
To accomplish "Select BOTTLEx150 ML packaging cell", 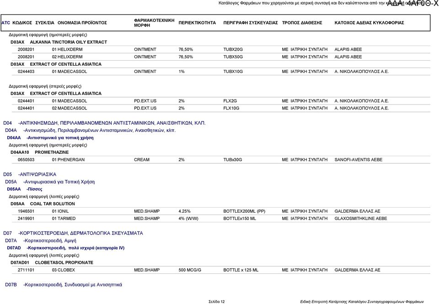I will [240, 219].
